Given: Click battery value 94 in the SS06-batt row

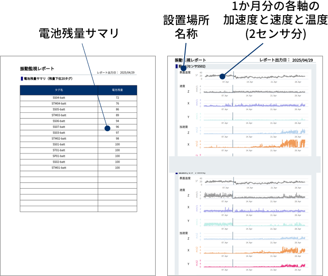Looking at the screenshot, I should coord(117,121).
